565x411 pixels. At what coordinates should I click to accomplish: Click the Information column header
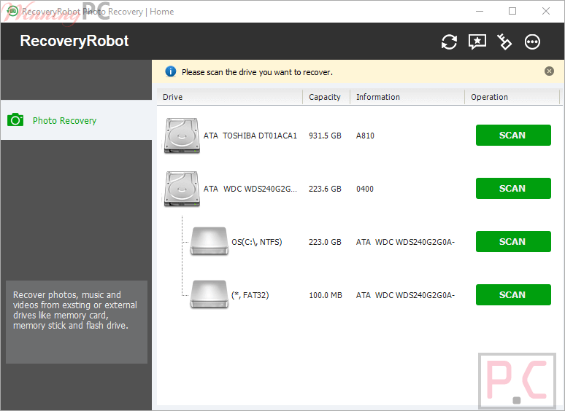pyautogui.click(x=407, y=97)
